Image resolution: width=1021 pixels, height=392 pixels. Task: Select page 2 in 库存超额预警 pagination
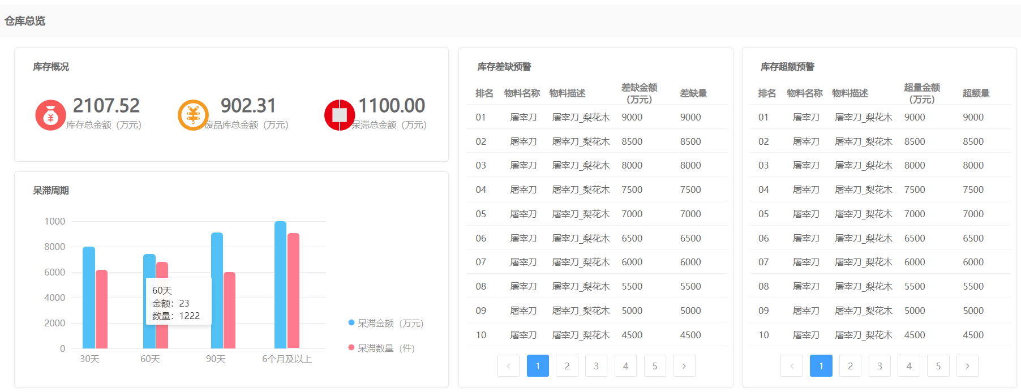(x=850, y=366)
